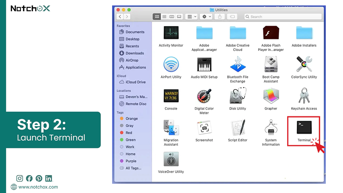
Task: Launch Script Editor
Action: point(238,128)
